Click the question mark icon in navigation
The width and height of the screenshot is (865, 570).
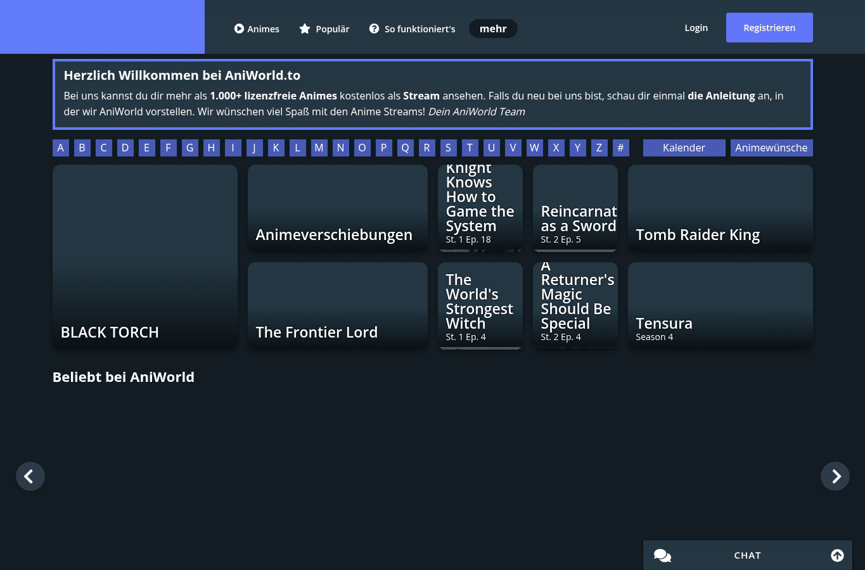point(374,28)
